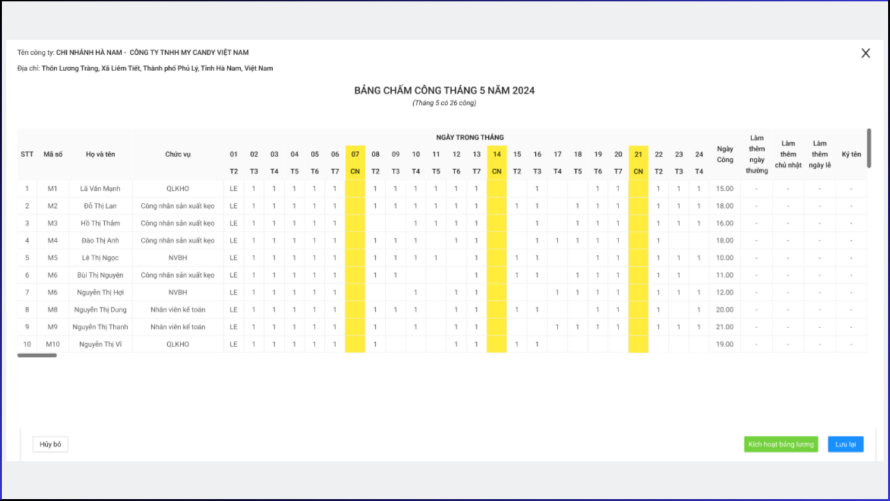
Task: Select employee name Nguyễn Thị Dung
Action: tap(100, 310)
